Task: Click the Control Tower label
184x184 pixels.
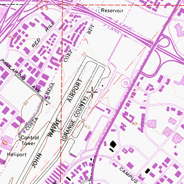Action: (x=30, y=141)
